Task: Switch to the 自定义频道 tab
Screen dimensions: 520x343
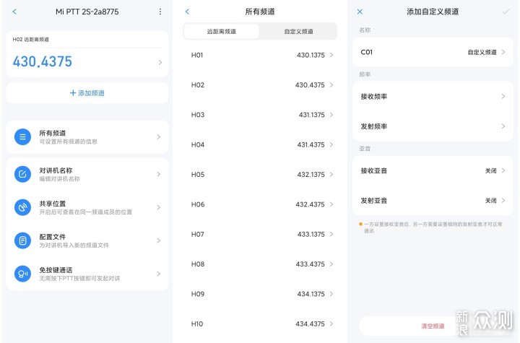Action: [x=298, y=32]
